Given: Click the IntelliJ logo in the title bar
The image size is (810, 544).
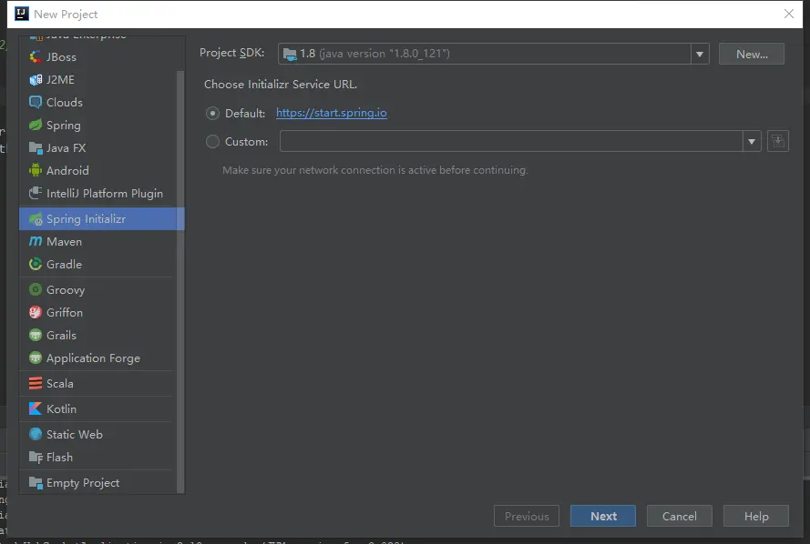Looking at the screenshot, I should pyautogui.click(x=21, y=14).
